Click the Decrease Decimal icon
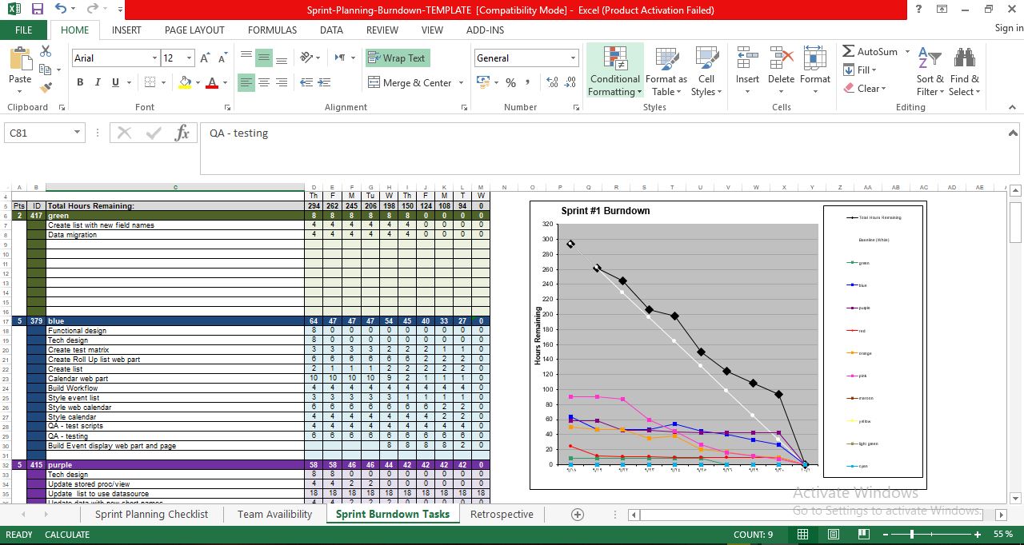Screen dimensions: 1024x545 571,82
